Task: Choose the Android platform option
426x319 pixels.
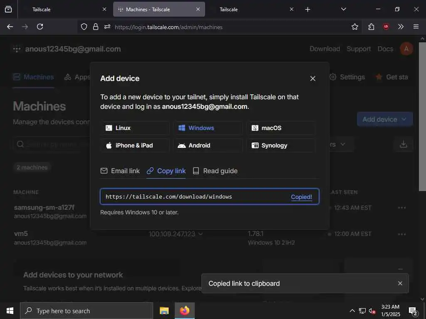Action: pos(208,145)
